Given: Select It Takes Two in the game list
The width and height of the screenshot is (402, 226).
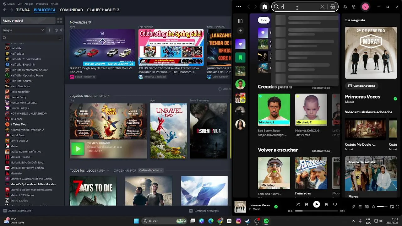Looking at the screenshot, I should pyautogui.click(x=18, y=124).
